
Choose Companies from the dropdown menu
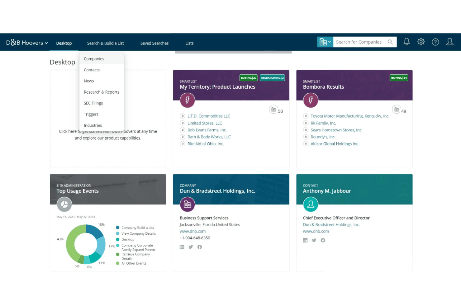(102, 59)
